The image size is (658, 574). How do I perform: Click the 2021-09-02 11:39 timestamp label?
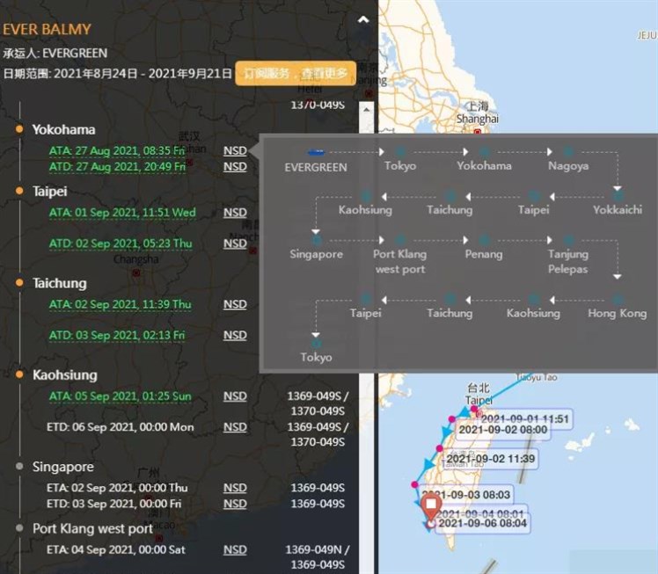click(491, 458)
